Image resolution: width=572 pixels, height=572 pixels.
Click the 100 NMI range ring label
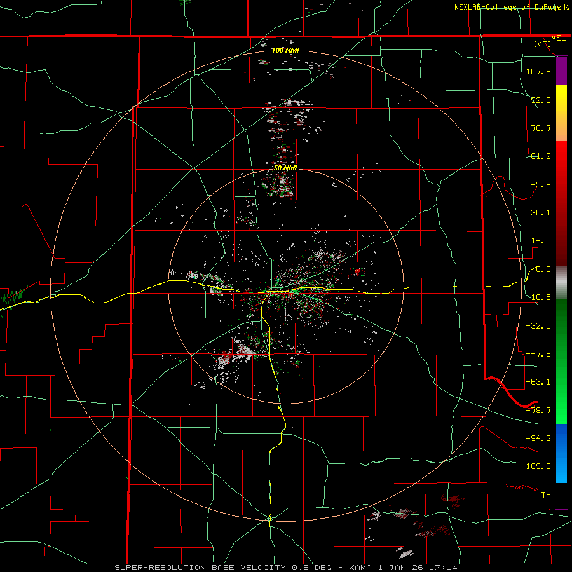pos(285,50)
